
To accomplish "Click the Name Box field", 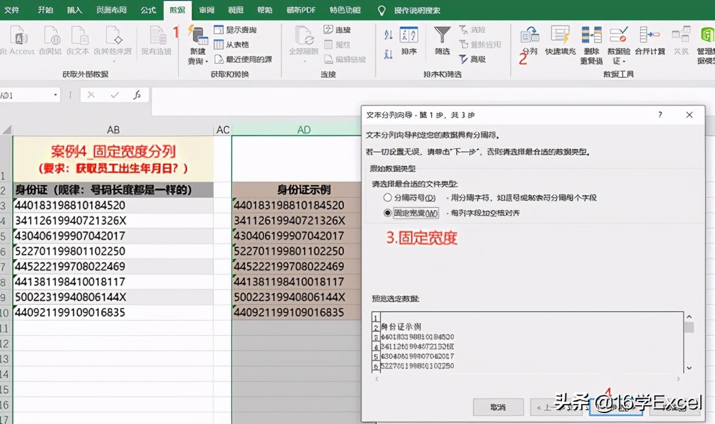I will [x=26, y=95].
